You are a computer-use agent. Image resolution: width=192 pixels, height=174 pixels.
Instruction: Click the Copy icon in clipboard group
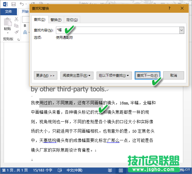(16, 26)
